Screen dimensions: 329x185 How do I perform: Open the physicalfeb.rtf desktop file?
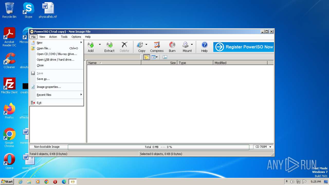click(x=48, y=10)
